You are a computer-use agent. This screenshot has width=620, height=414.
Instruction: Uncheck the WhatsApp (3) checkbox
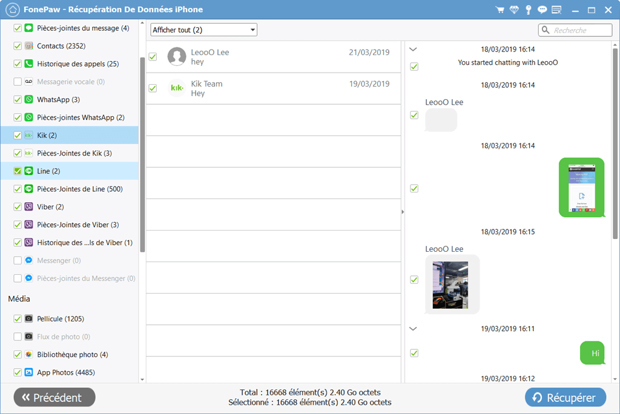pos(18,99)
